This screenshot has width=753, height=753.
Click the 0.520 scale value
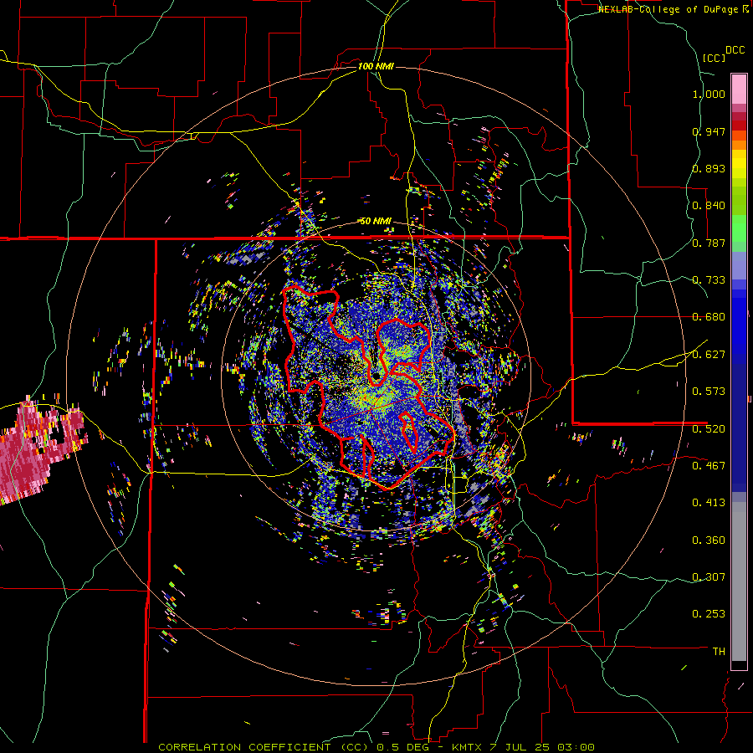(x=709, y=429)
